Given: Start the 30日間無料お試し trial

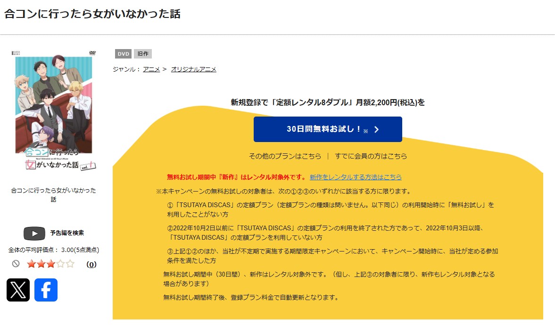Looking at the screenshot, I should point(328,129).
